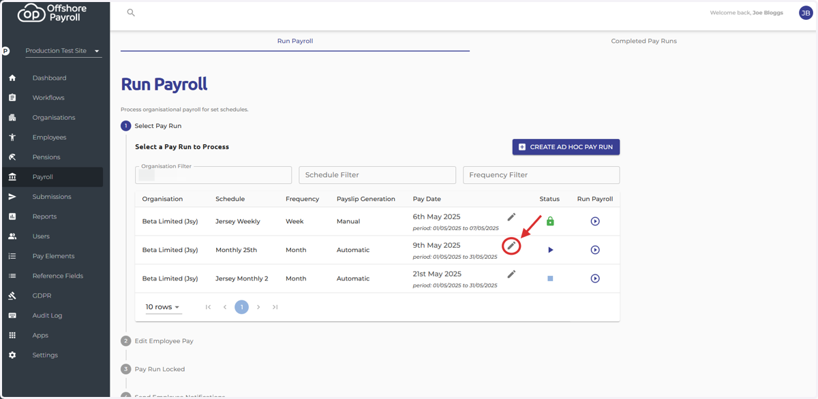The image size is (818, 399).
Task: Go to previous page of table
Action: [225, 307]
